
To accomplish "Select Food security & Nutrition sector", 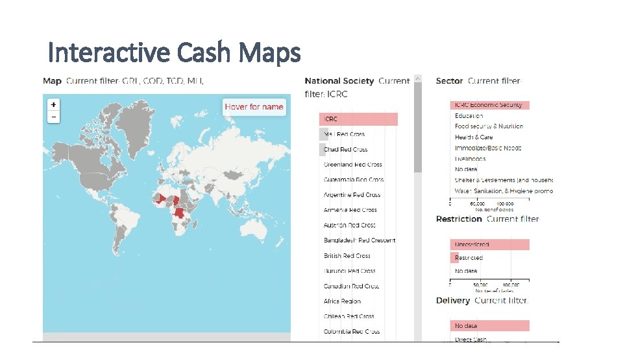I will click(x=489, y=126).
